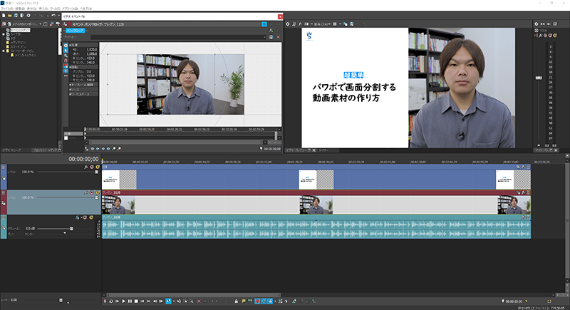The image size is (570, 310).
Task: Select the Zoom magnifier tool in Pan/Crop
Action: (x=66, y=56)
